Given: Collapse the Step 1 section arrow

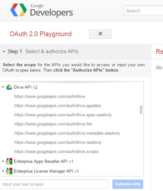Looking at the screenshot, I should tap(4, 52).
